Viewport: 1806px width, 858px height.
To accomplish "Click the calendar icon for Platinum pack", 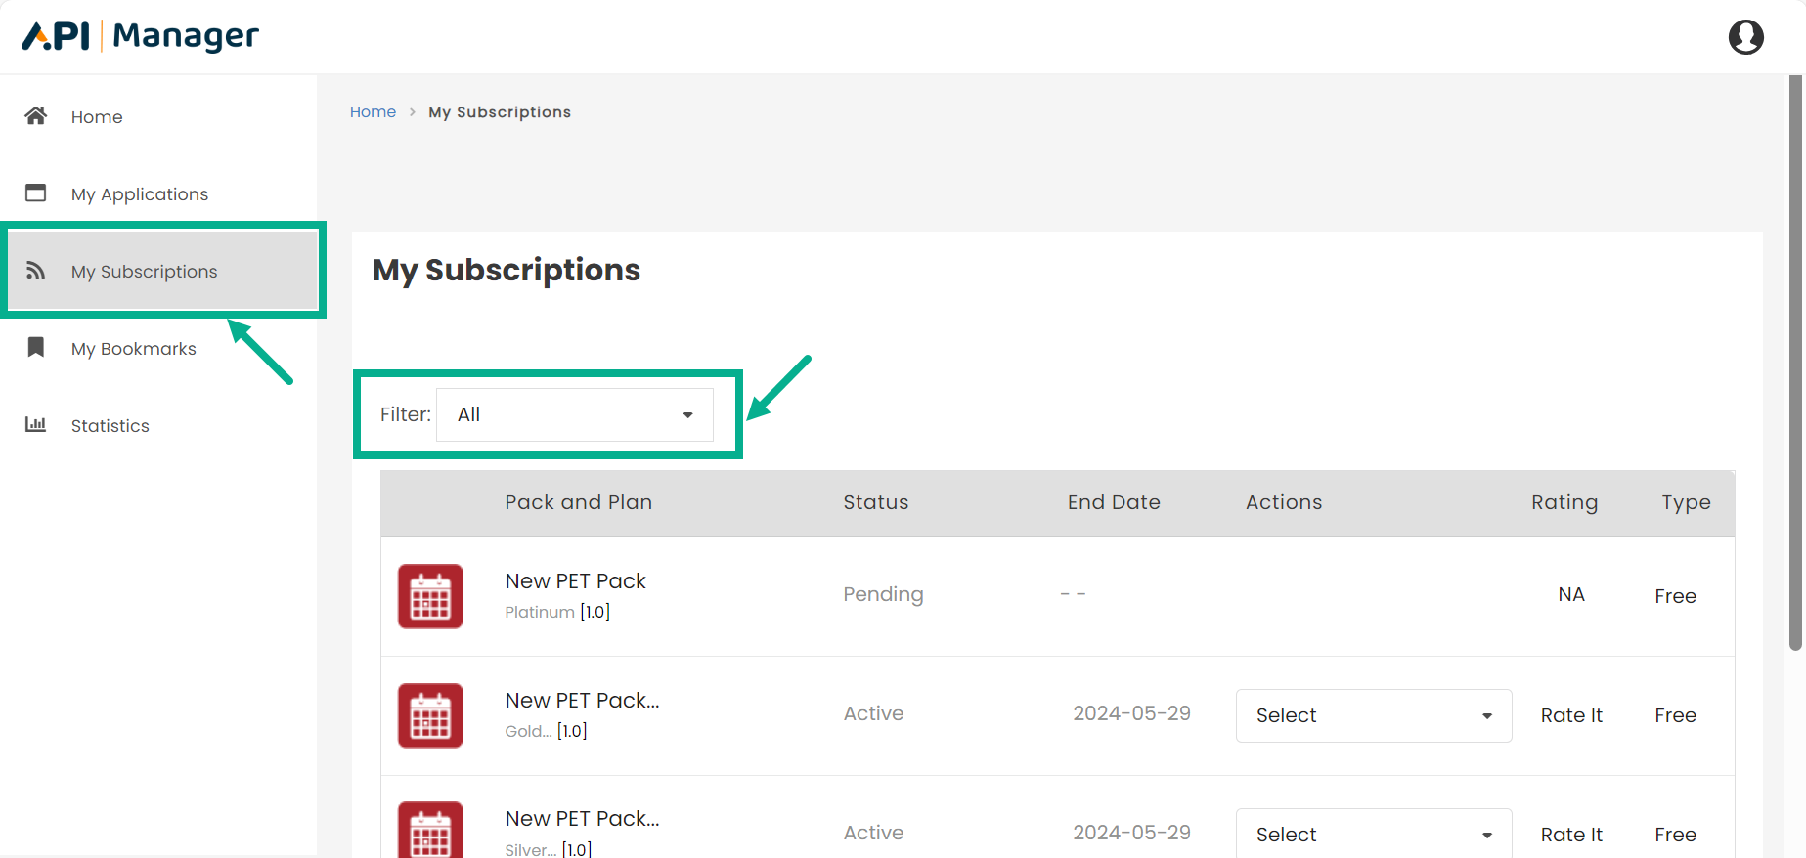I will click(430, 596).
